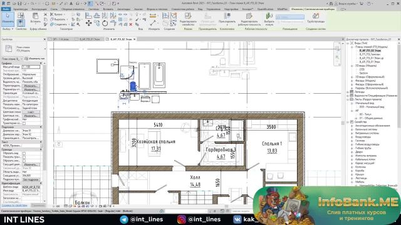This screenshot has height=225, width=401.
Task: Select the Move tool in Modify panel
Action: 89,24
